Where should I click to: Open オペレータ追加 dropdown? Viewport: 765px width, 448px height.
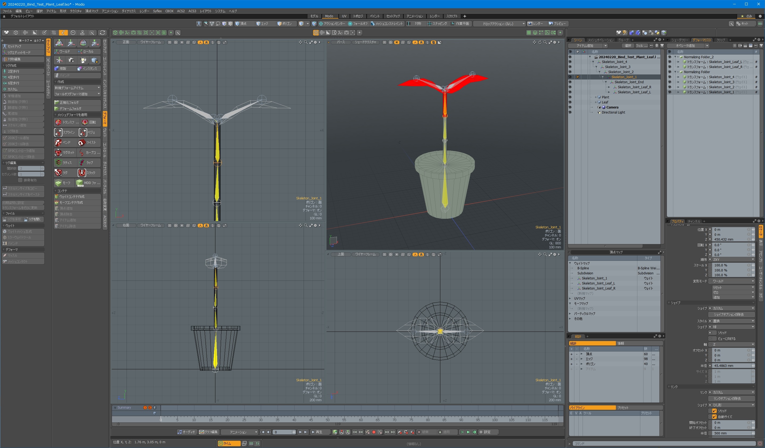(688, 45)
